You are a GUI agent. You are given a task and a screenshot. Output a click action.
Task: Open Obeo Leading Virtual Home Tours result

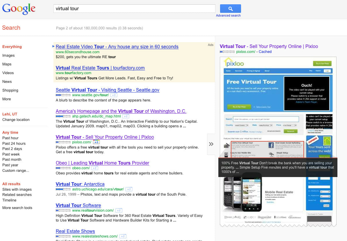[103, 163]
